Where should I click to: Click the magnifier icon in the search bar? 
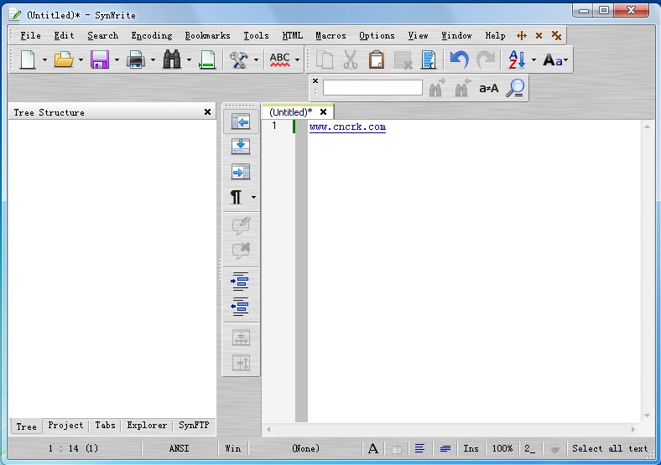click(x=515, y=87)
